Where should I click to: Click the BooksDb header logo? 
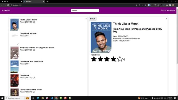click(x=6, y=11)
